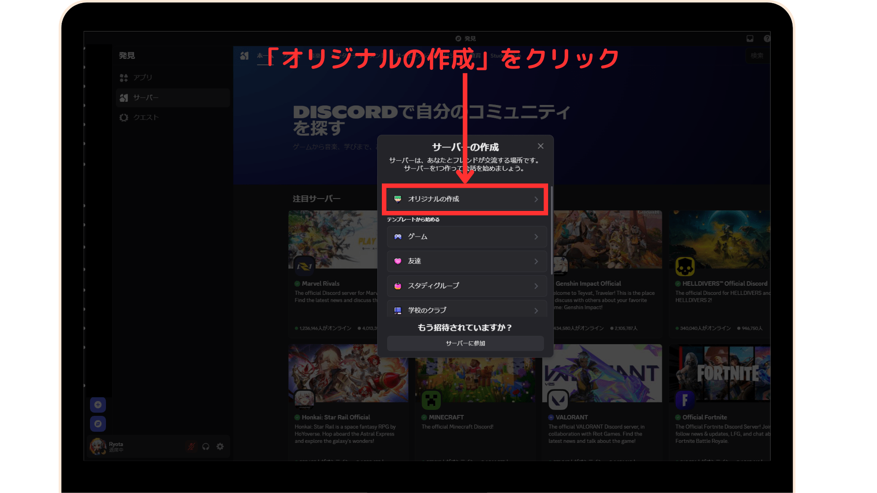Expand the オリジナルの作成 option
Screen dimensions: 877x493
click(x=465, y=199)
